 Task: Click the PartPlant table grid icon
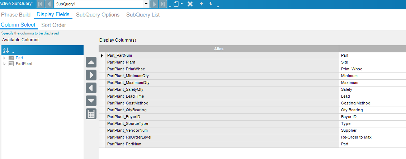[x=11, y=64]
